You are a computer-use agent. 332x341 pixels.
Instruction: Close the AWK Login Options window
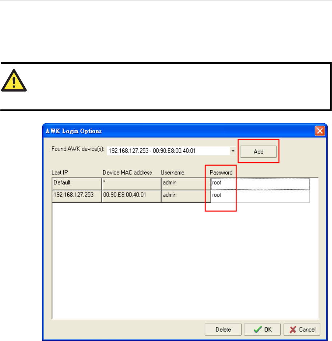[320, 131]
